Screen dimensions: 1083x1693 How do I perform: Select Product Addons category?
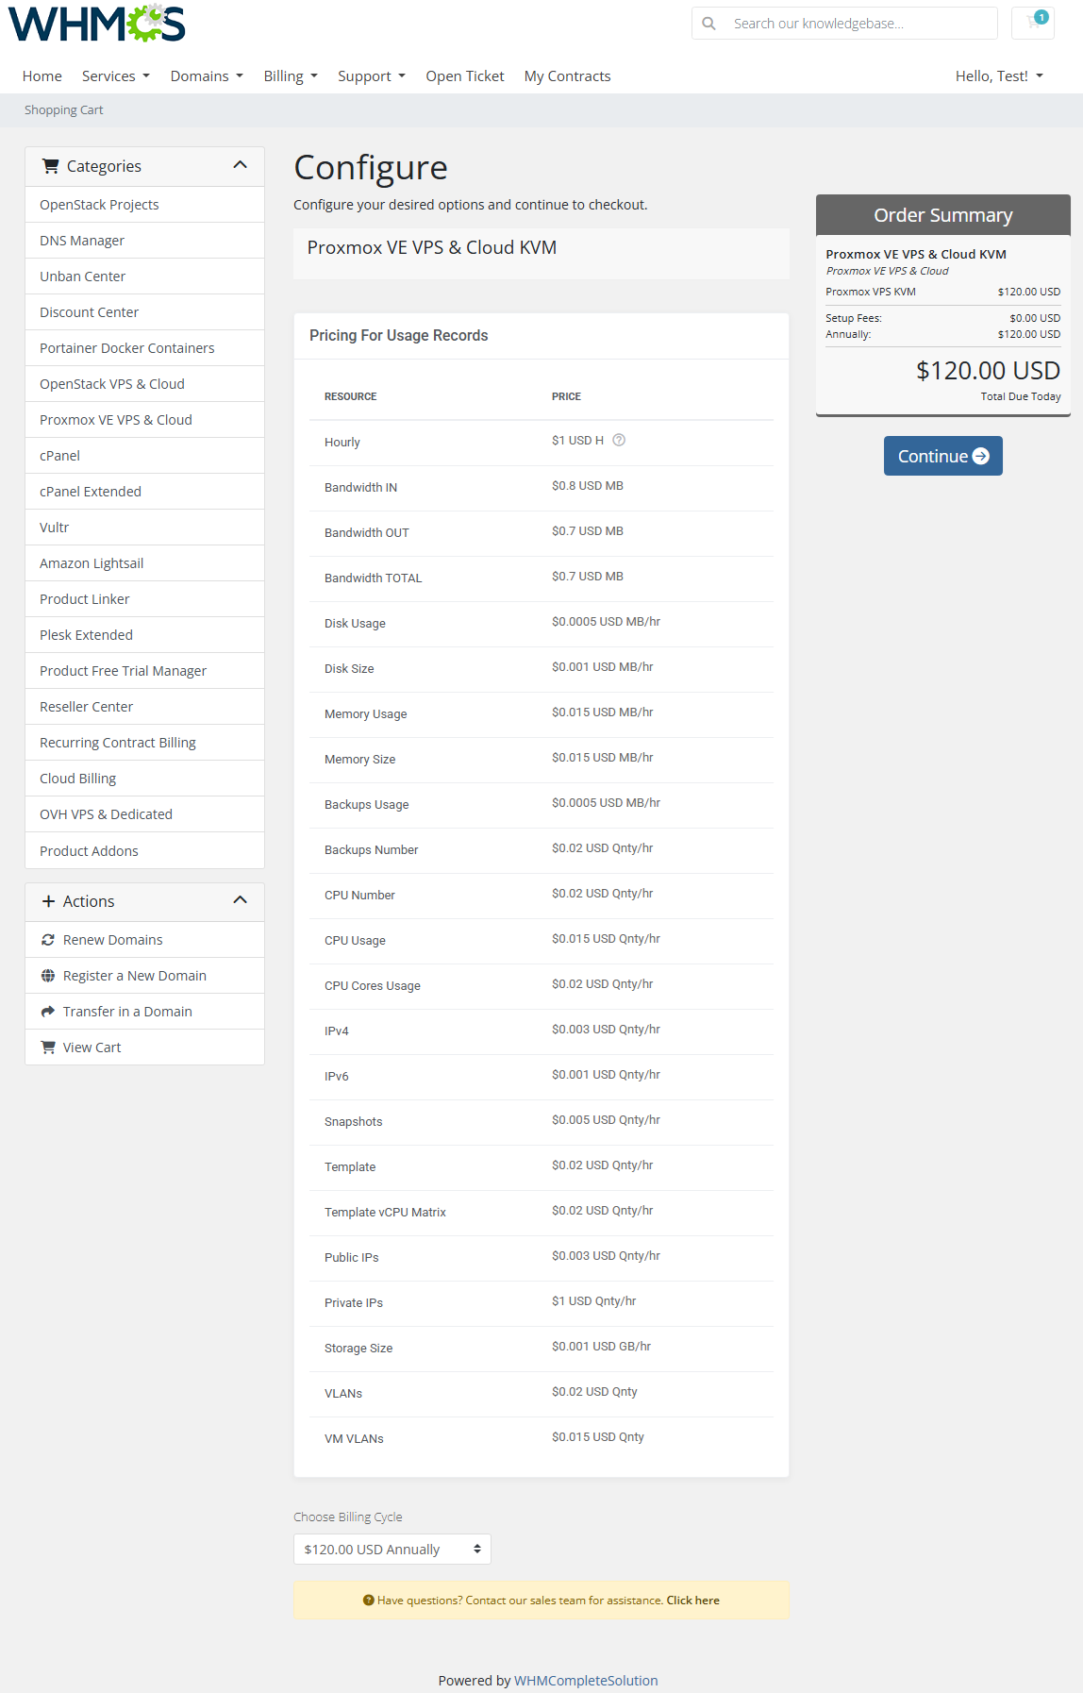tap(144, 851)
